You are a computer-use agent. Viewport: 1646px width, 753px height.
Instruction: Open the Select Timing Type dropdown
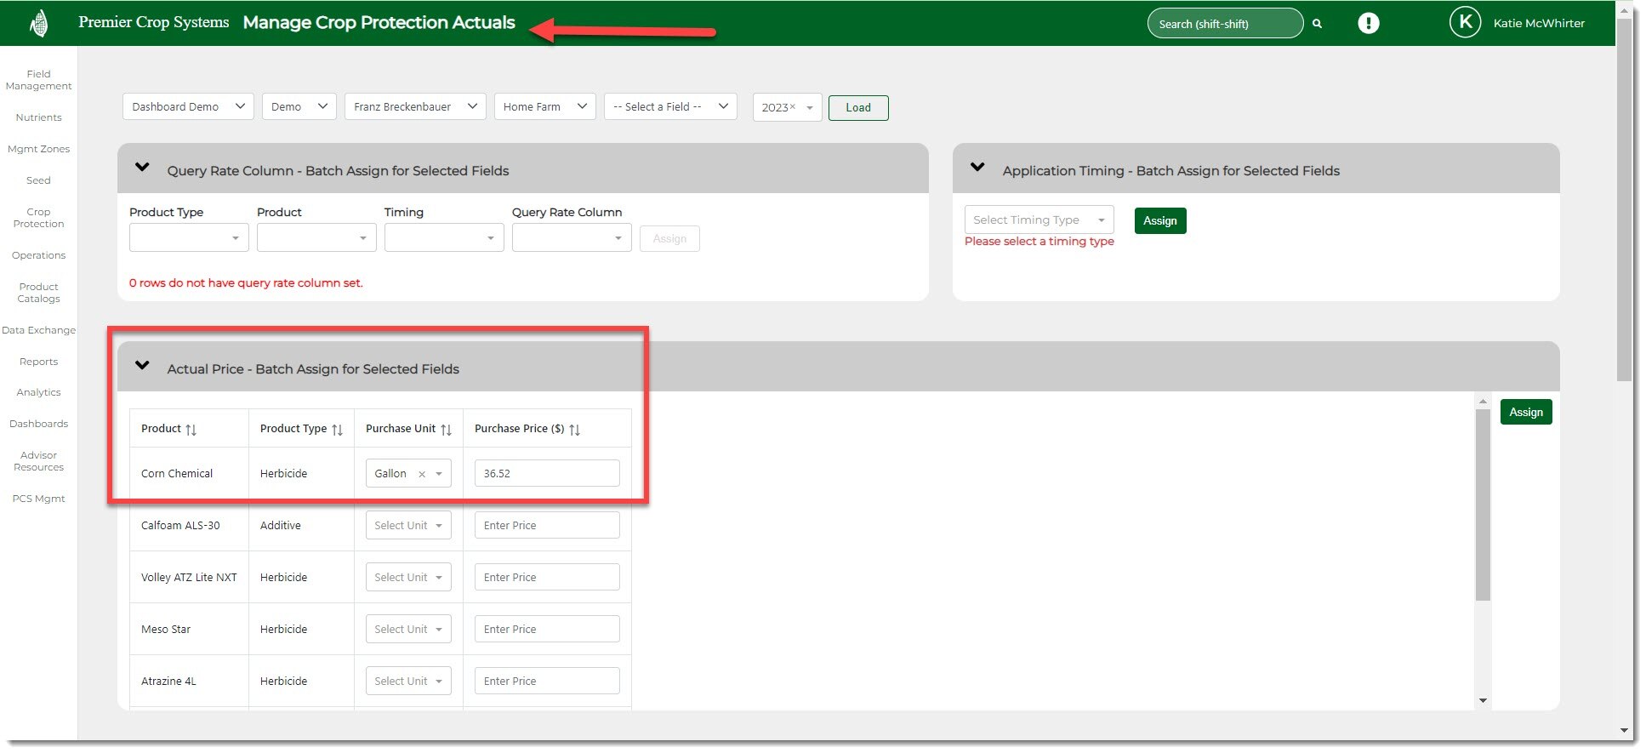(1039, 220)
